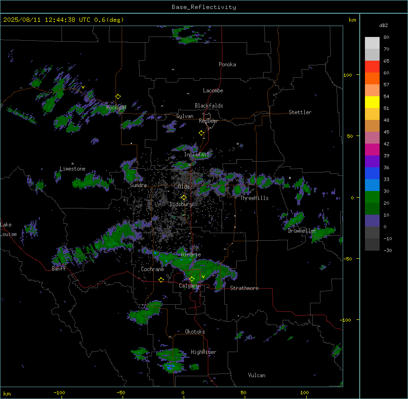Click the Drumheller city label
408x399 pixels.
point(302,231)
